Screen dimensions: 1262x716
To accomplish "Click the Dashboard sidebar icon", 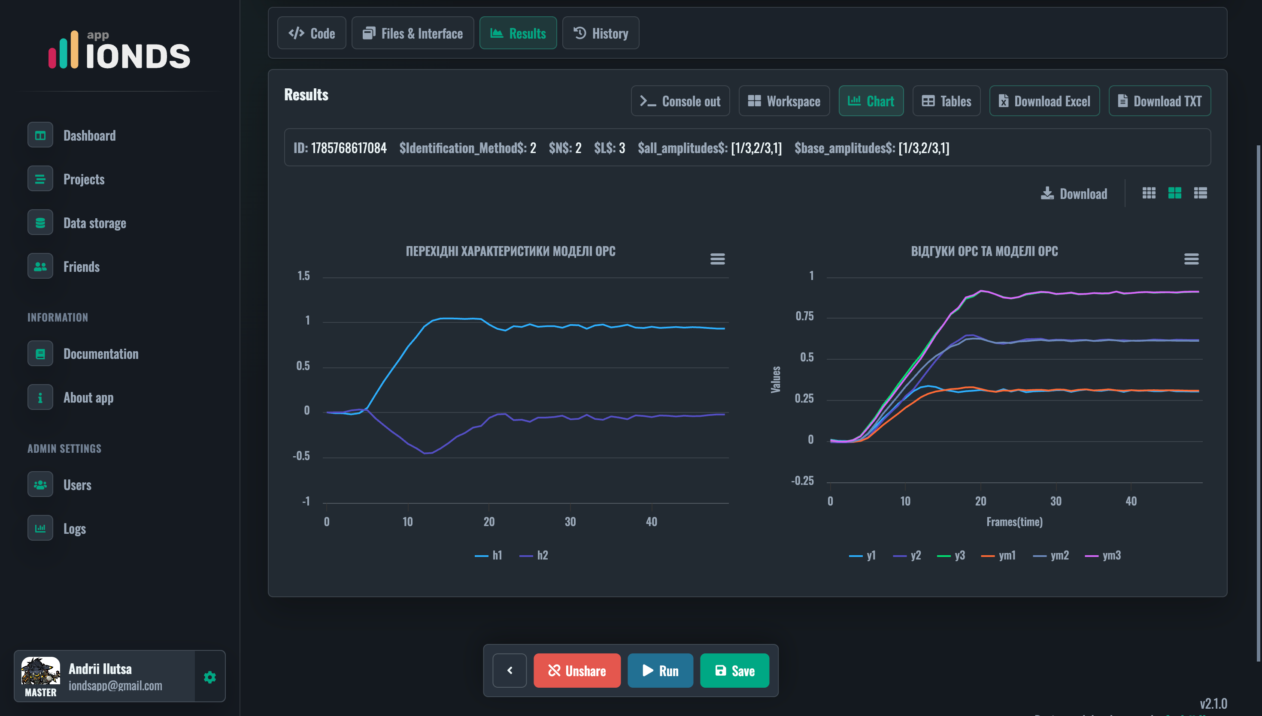I will coord(40,135).
